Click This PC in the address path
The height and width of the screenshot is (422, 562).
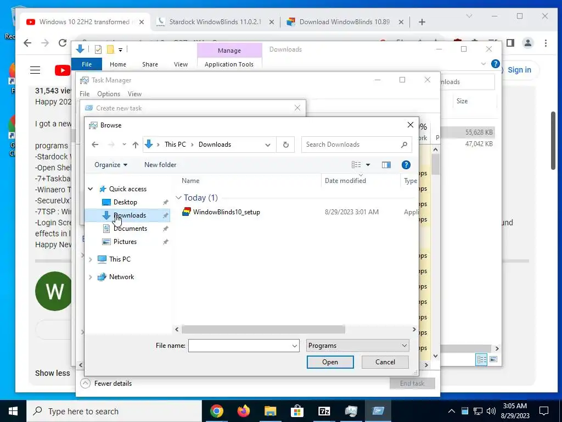click(175, 145)
